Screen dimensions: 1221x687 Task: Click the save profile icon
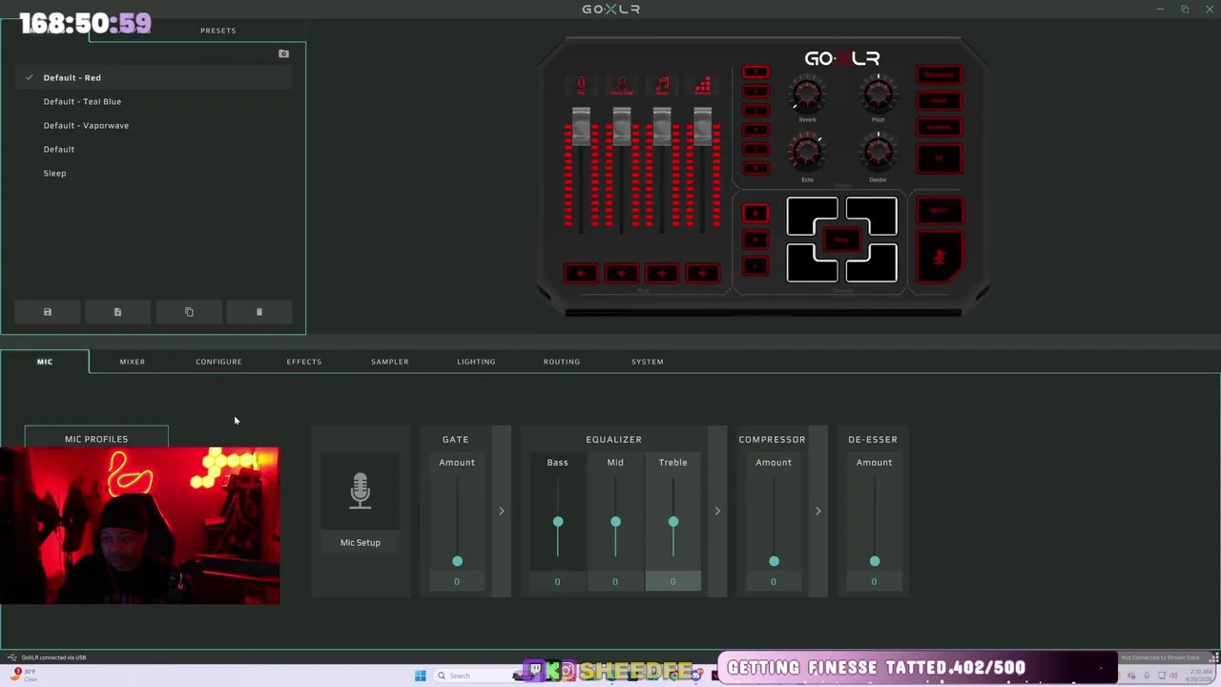click(x=48, y=312)
